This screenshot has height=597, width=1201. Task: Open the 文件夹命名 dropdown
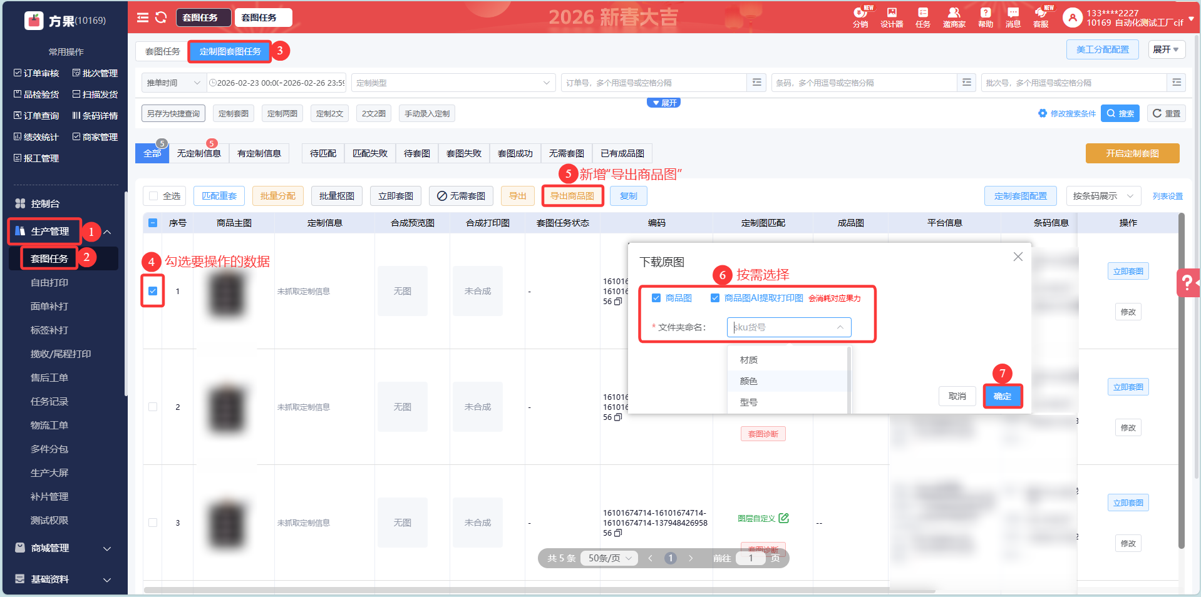coord(789,327)
